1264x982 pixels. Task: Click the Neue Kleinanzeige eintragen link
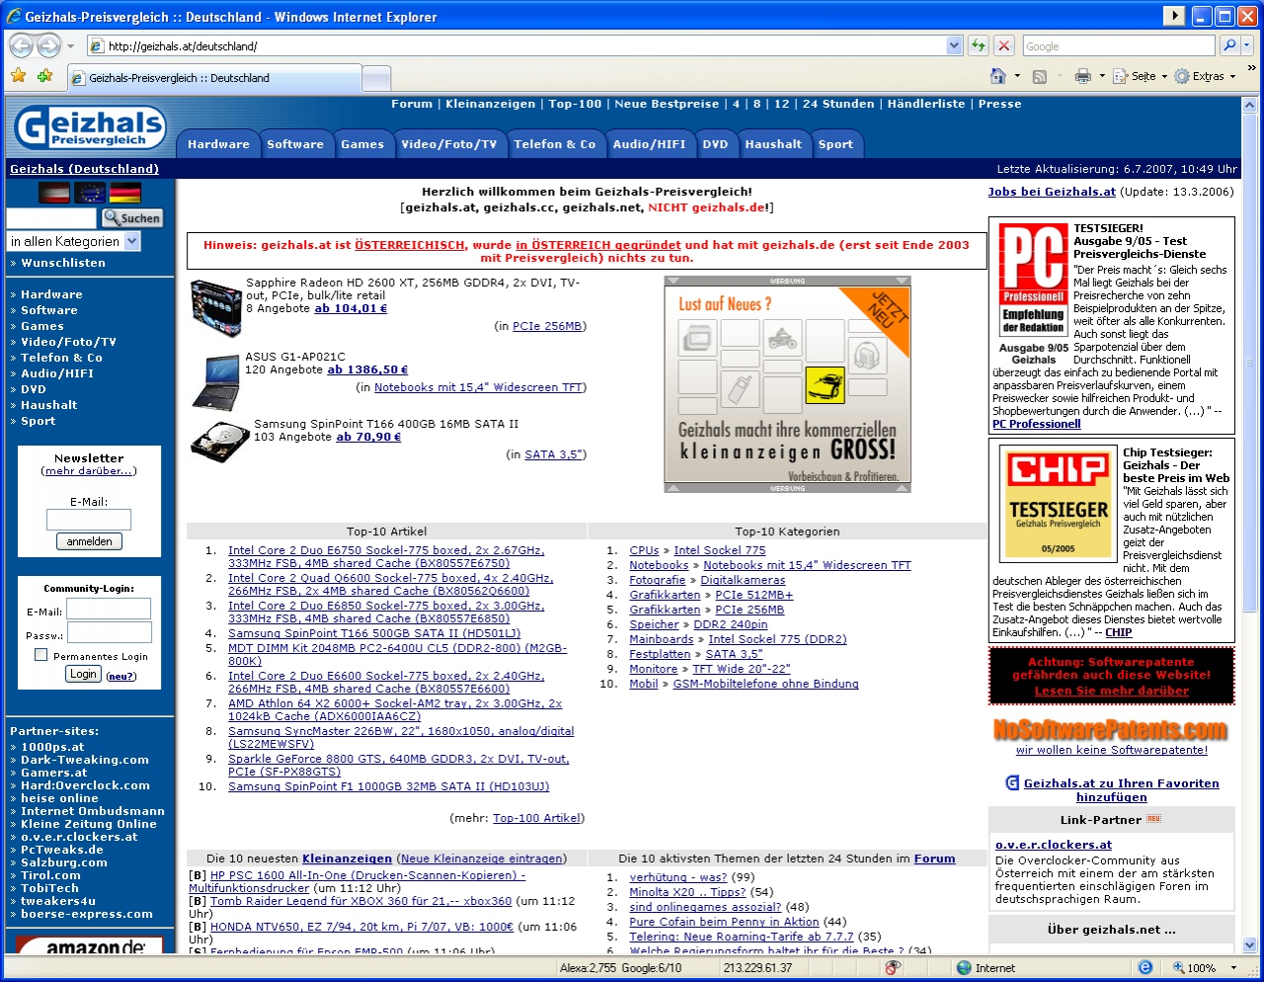coord(482,859)
